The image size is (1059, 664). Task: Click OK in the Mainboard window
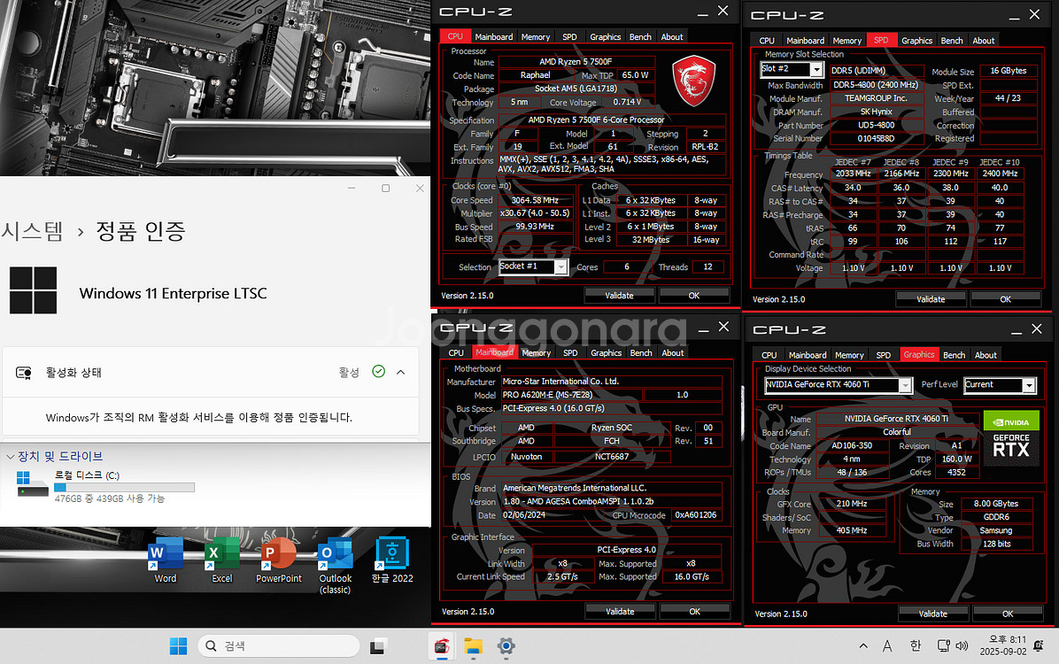click(695, 611)
